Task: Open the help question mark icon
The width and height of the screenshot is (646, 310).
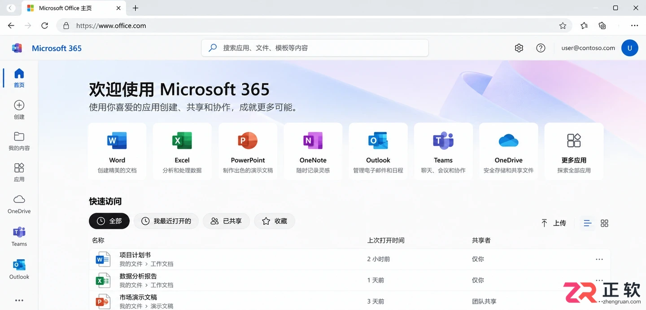Action: pyautogui.click(x=541, y=48)
